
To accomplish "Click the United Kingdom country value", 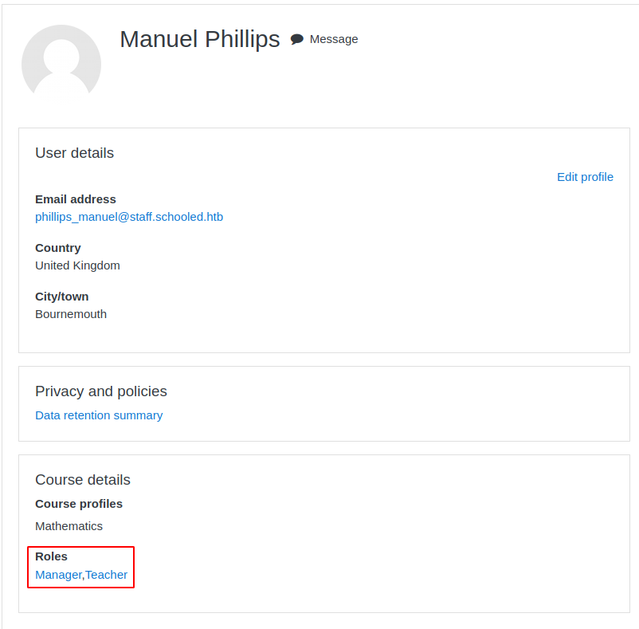I will point(77,265).
